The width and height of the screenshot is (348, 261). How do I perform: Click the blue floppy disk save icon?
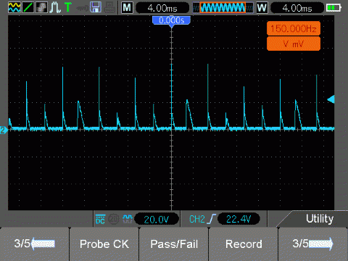(x=96, y=7)
